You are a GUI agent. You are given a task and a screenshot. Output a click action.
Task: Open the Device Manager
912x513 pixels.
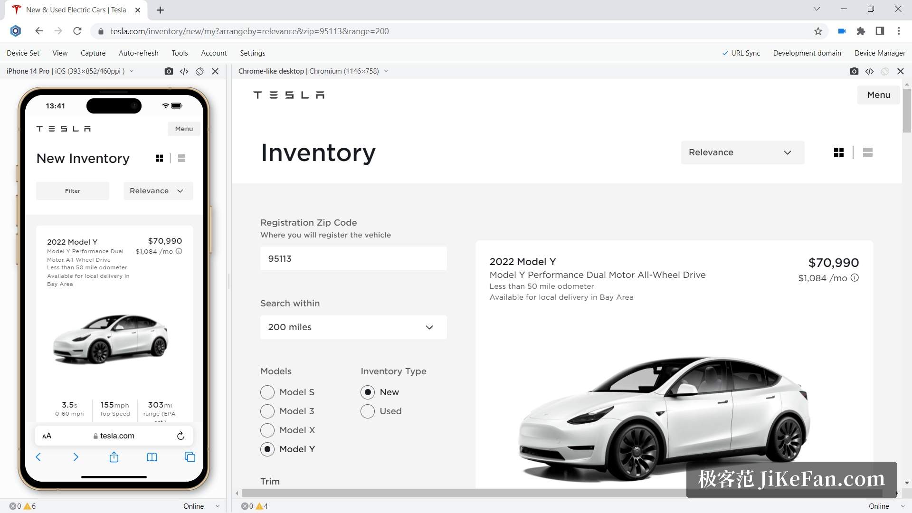(880, 53)
